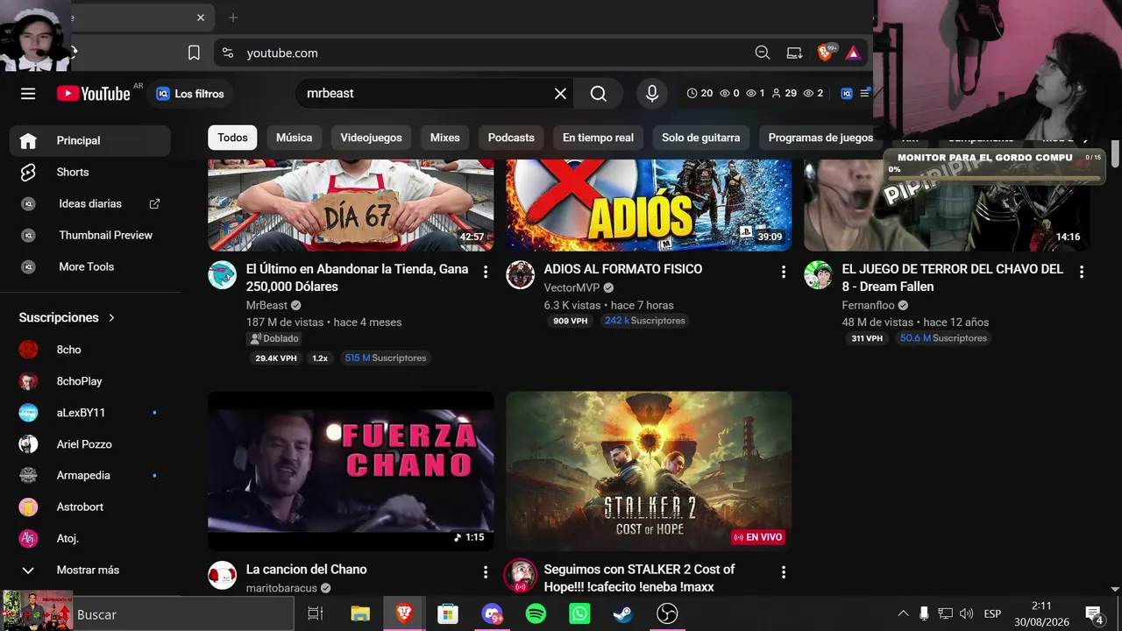Open a new browser tab

(x=233, y=18)
